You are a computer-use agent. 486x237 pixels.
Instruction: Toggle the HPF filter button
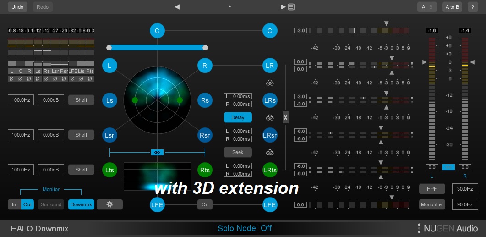[432, 188]
